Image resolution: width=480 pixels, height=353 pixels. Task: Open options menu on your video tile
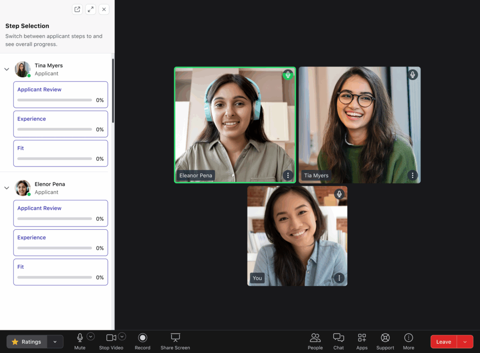tap(339, 278)
